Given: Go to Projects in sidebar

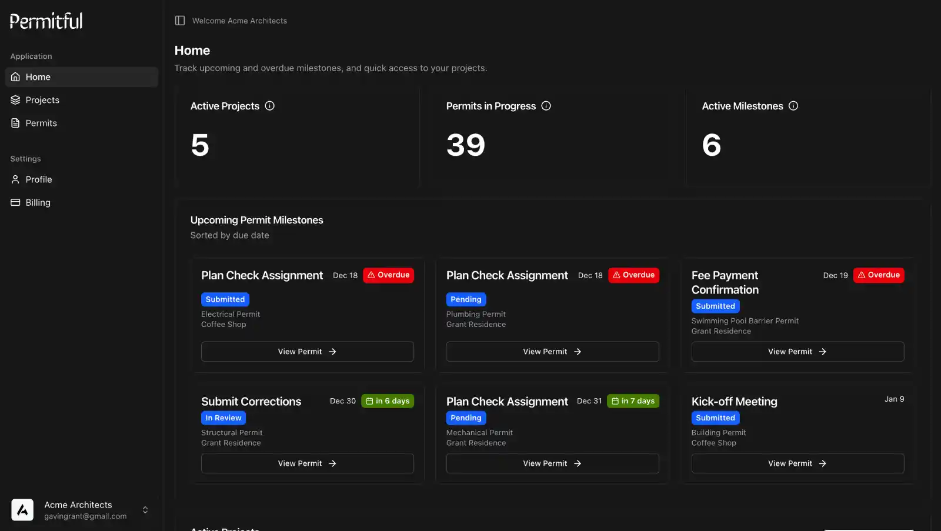Looking at the screenshot, I should 42,100.
